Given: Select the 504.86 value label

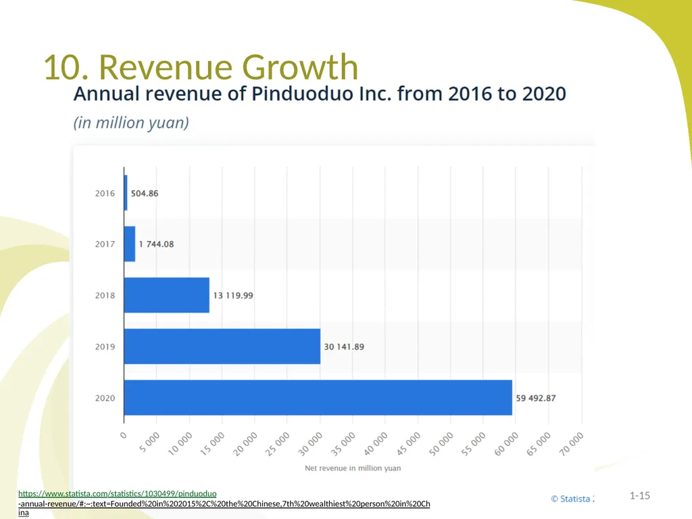Looking at the screenshot, I should click(x=145, y=193).
